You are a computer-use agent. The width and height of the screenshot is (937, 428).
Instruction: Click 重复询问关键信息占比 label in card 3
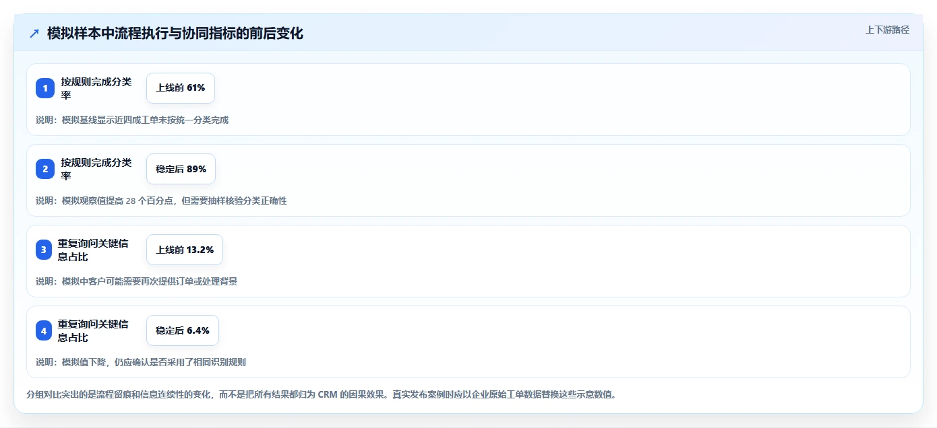pos(93,250)
